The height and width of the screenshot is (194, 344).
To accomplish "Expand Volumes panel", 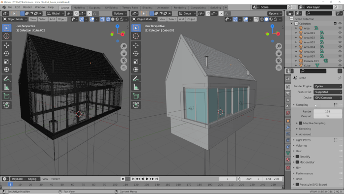I will pyautogui.click(x=301, y=145).
